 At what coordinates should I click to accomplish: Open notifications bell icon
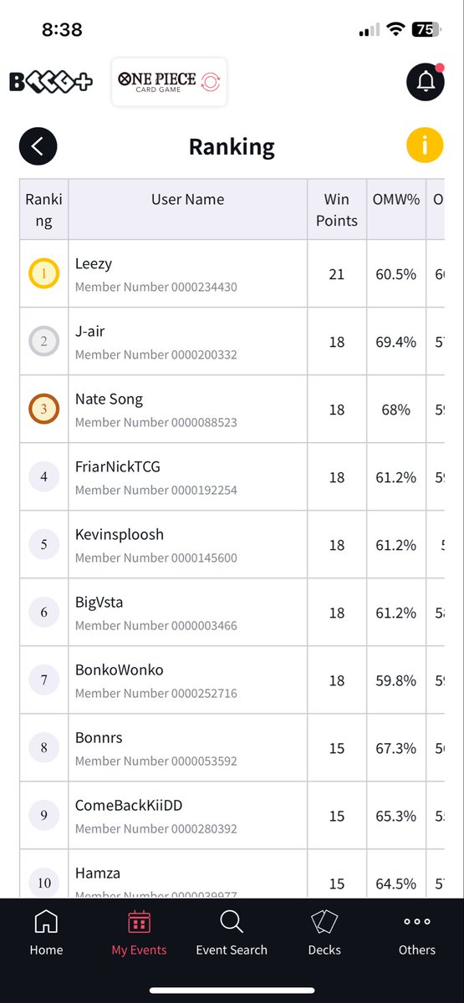click(426, 81)
